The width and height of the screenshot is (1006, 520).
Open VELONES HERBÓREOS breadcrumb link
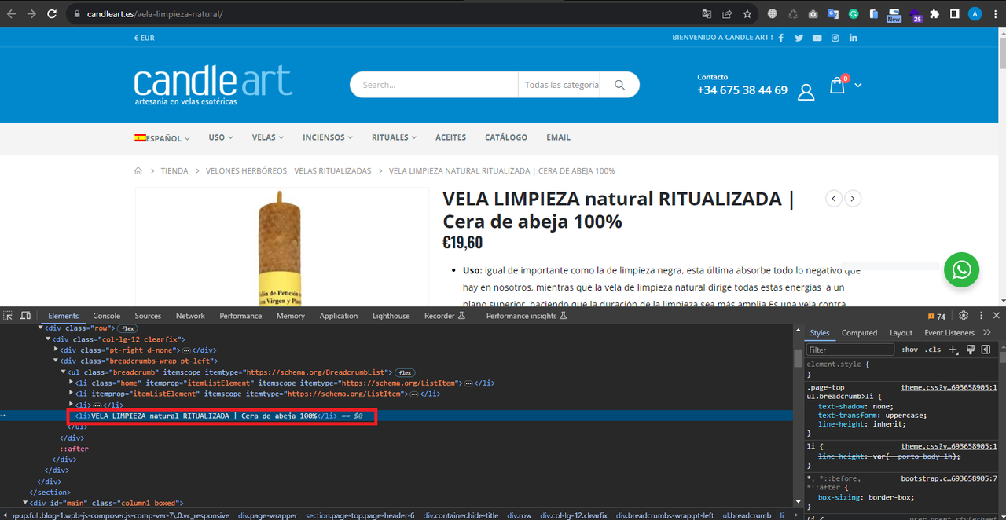(x=247, y=170)
